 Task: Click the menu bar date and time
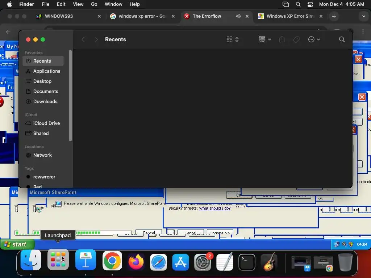(341, 4)
